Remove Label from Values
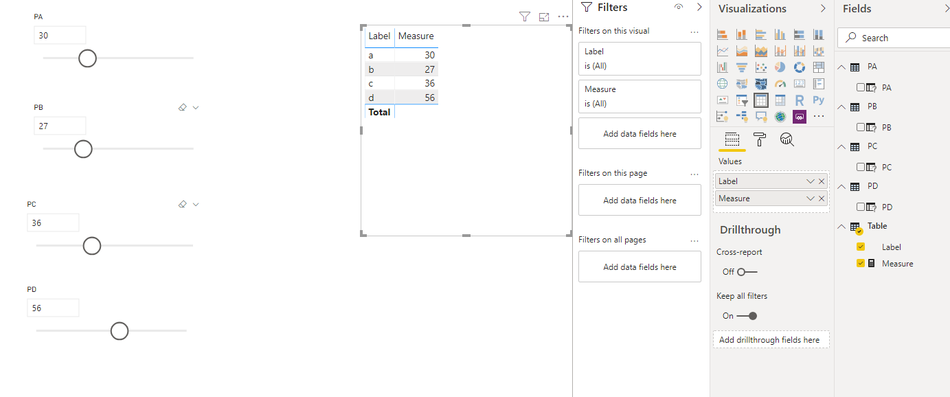 pyautogui.click(x=822, y=181)
